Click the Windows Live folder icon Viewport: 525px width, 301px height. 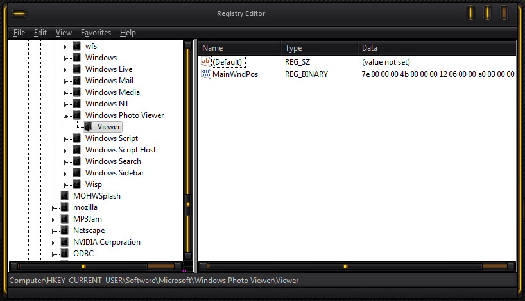(x=76, y=69)
